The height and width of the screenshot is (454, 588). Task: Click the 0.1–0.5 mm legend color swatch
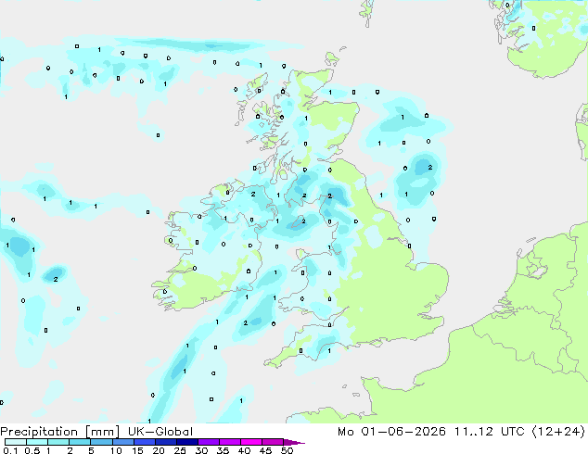(16, 442)
